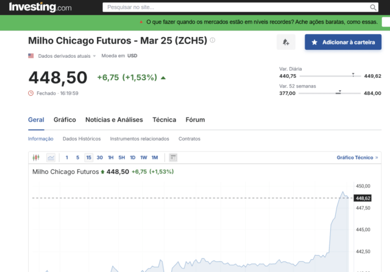This screenshot has height=272, width=390.
Task: Click the red triangle banner icon
Action: click(141, 22)
